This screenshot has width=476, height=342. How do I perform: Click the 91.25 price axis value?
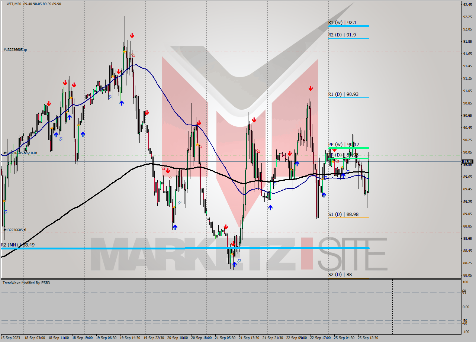click(467, 78)
